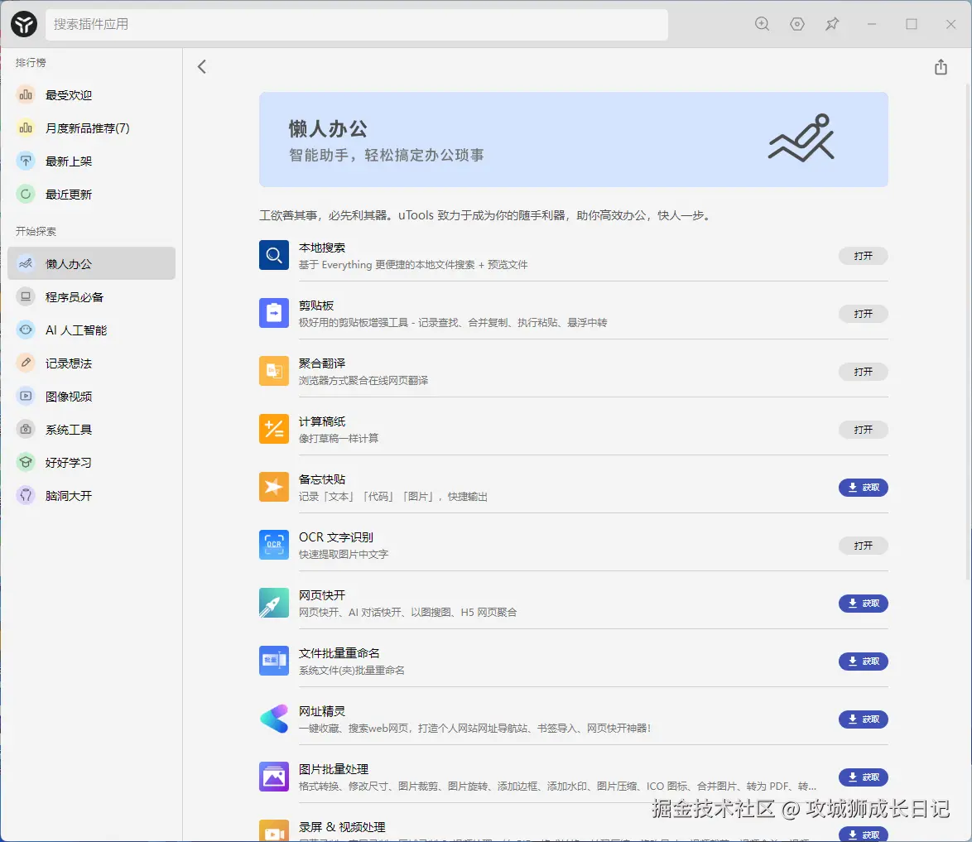The width and height of the screenshot is (972, 842).
Task: Click the 网址精灵 title text
Action: (x=322, y=711)
